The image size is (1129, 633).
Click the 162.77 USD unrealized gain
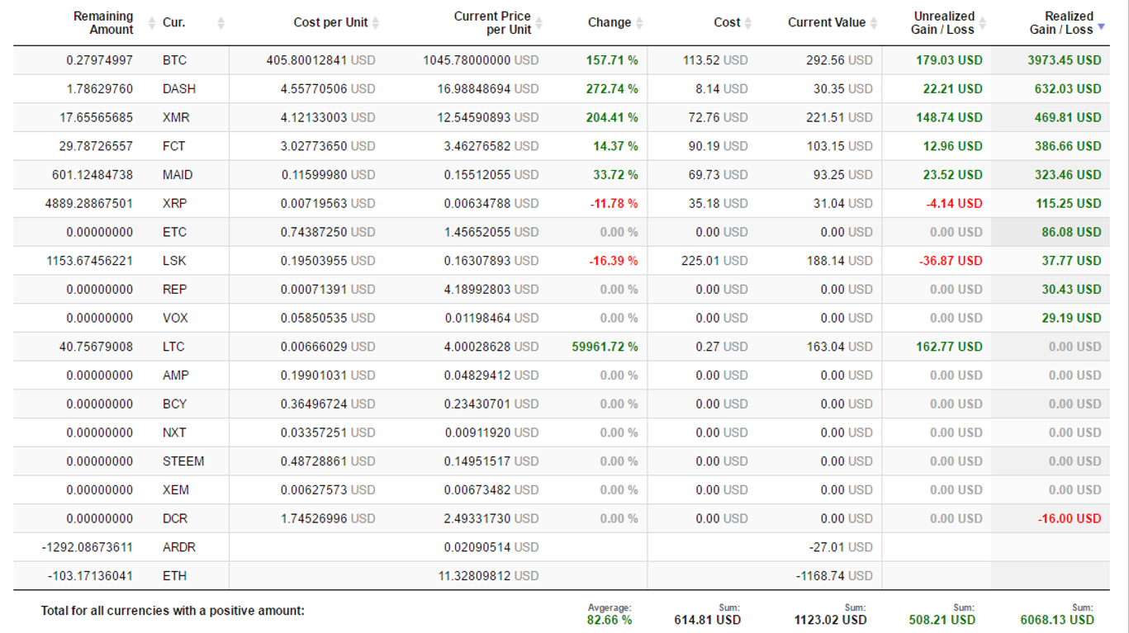(949, 347)
